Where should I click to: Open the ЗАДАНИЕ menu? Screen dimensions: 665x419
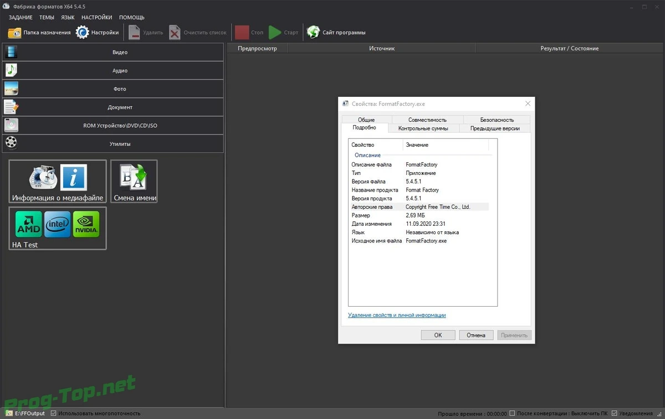click(21, 17)
